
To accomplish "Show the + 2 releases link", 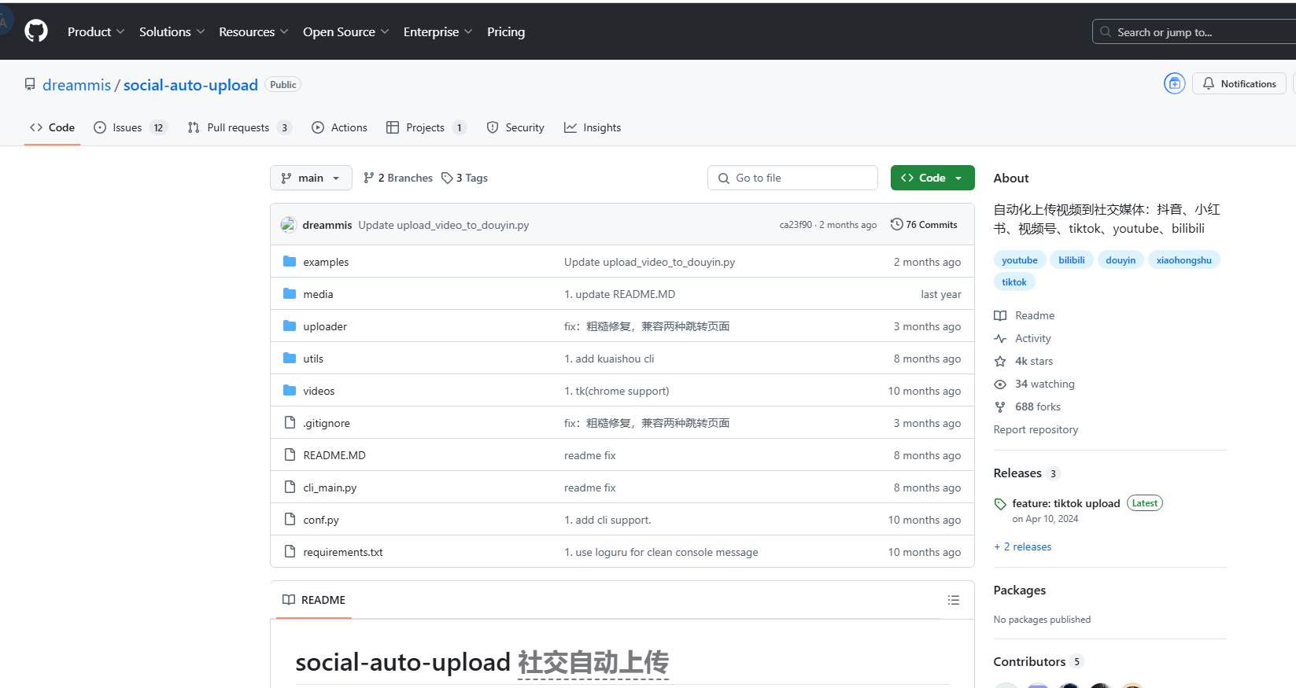I will click(1023, 546).
